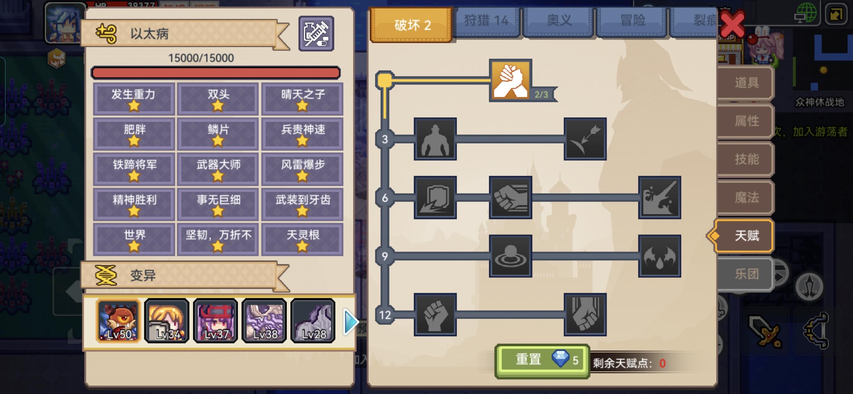Choose the arrow talent icon at tier 3

(x=585, y=139)
